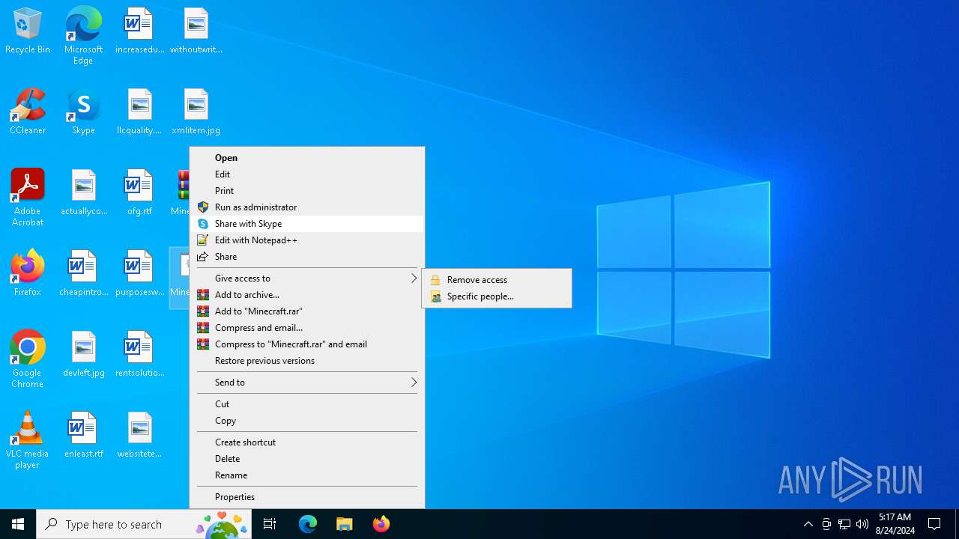This screenshot has height=539, width=959.
Task: Open CCleaner desktop shortcut
Action: click(28, 112)
